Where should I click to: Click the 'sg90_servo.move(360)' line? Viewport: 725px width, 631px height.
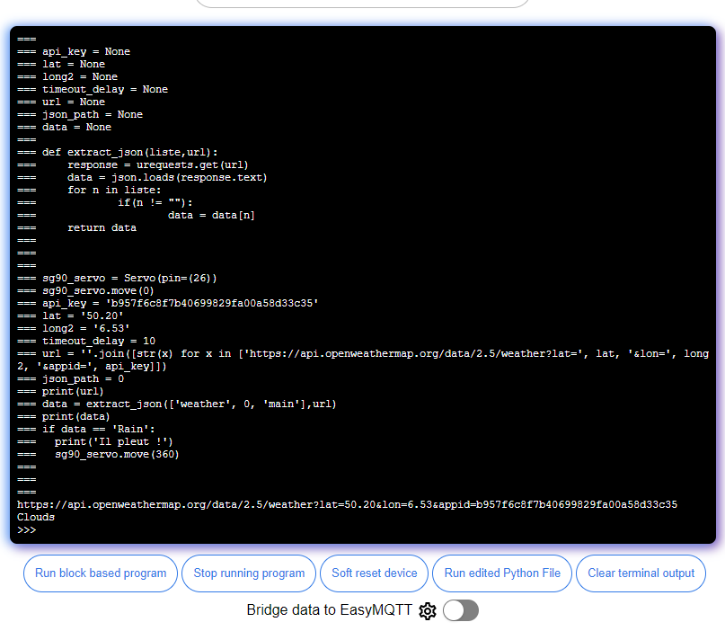117,455
